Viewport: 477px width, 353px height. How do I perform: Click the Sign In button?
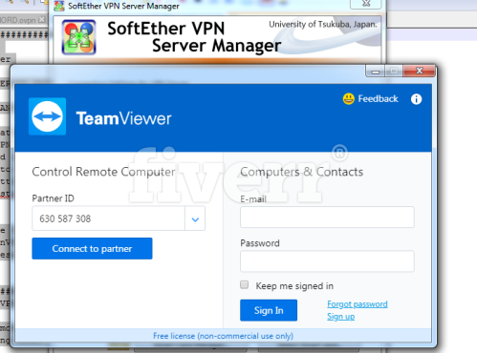point(269,310)
